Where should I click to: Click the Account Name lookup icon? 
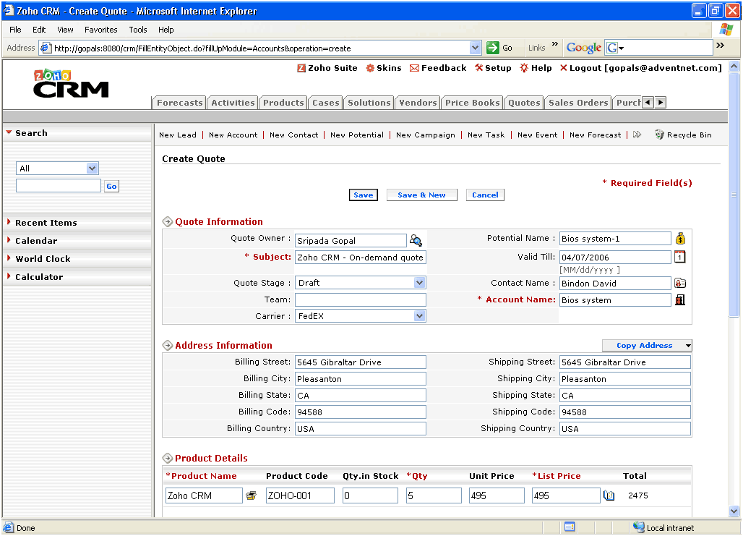679,300
